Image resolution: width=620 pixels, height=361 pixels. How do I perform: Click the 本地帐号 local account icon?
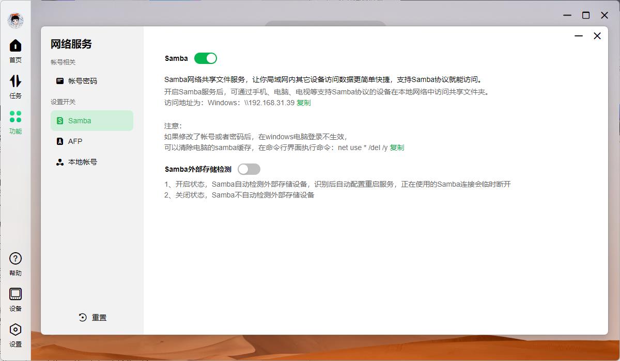[60, 161]
